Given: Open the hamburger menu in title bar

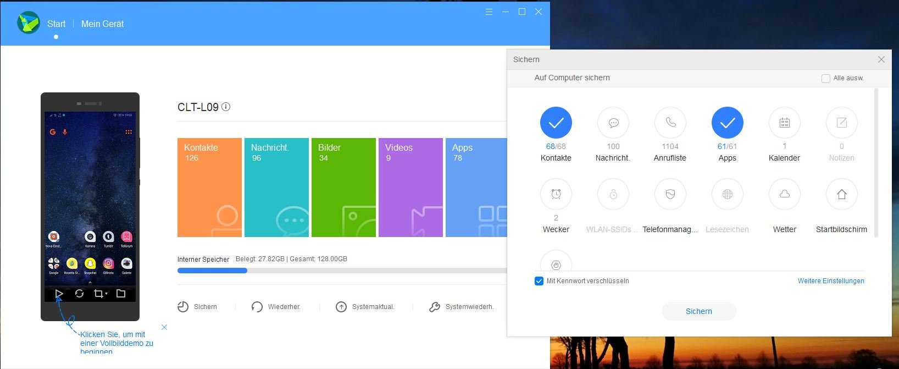Looking at the screenshot, I should click(489, 12).
